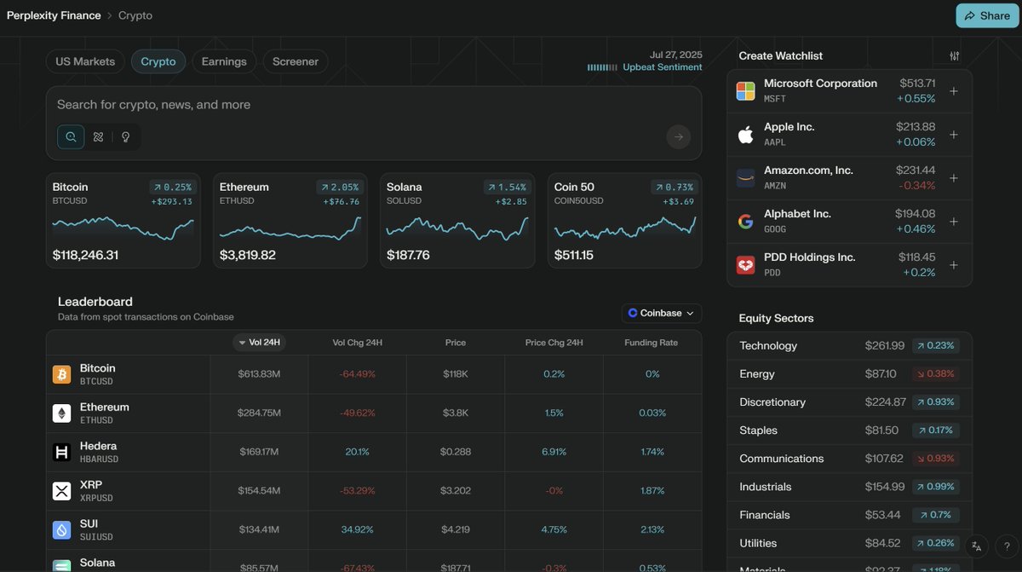Open the Solana price card
Image resolution: width=1022 pixels, height=572 pixels.
pos(457,221)
